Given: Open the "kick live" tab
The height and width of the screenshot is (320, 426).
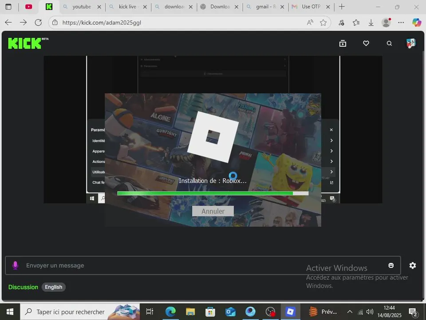Looking at the screenshot, I should coord(127,7).
